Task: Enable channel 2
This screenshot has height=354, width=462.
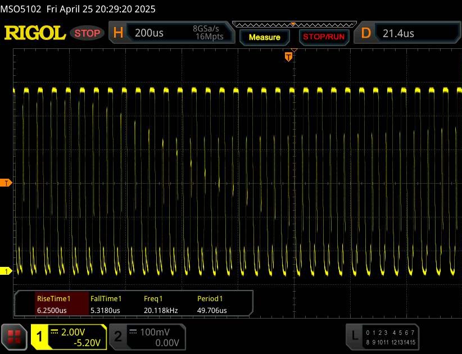Action: 118,337
